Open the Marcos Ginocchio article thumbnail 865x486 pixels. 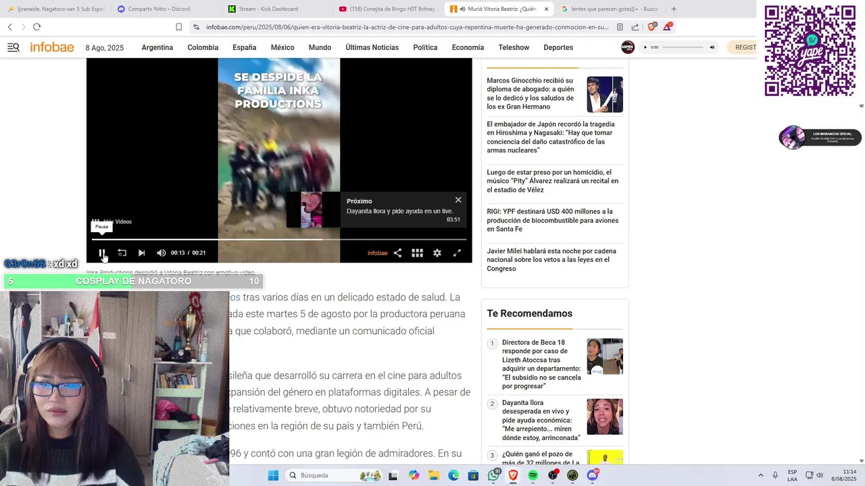tap(605, 94)
